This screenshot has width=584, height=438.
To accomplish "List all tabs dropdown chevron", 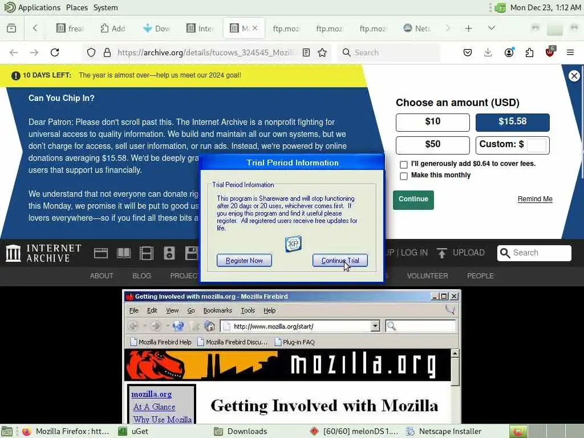I will [x=492, y=29].
